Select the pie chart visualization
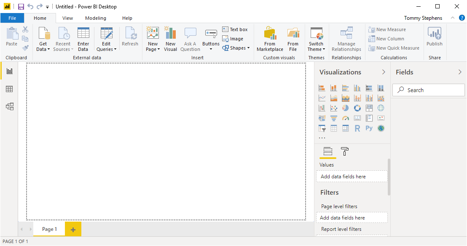This screenshot has width=467, height=246. (346, 108)
